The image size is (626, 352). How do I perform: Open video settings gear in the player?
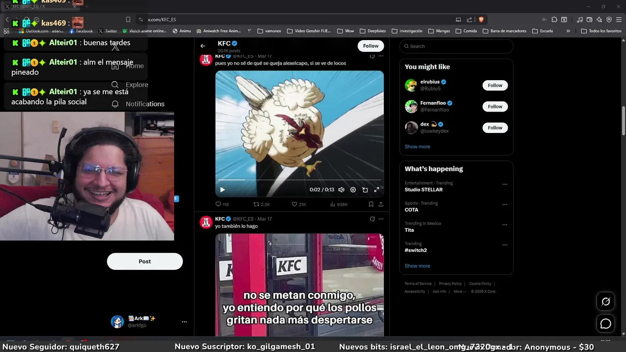tap(353, 190)
